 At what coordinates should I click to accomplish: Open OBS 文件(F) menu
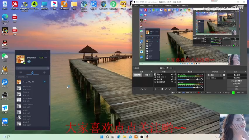pyautogui.click(x=136, y=6)
